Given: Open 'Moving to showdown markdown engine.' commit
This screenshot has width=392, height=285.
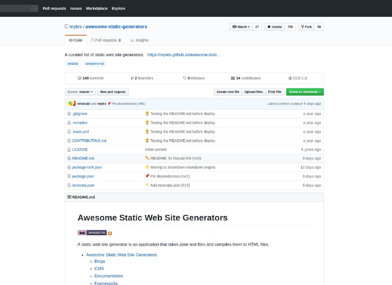Looking at the screenshot, I should coord(183,167).
